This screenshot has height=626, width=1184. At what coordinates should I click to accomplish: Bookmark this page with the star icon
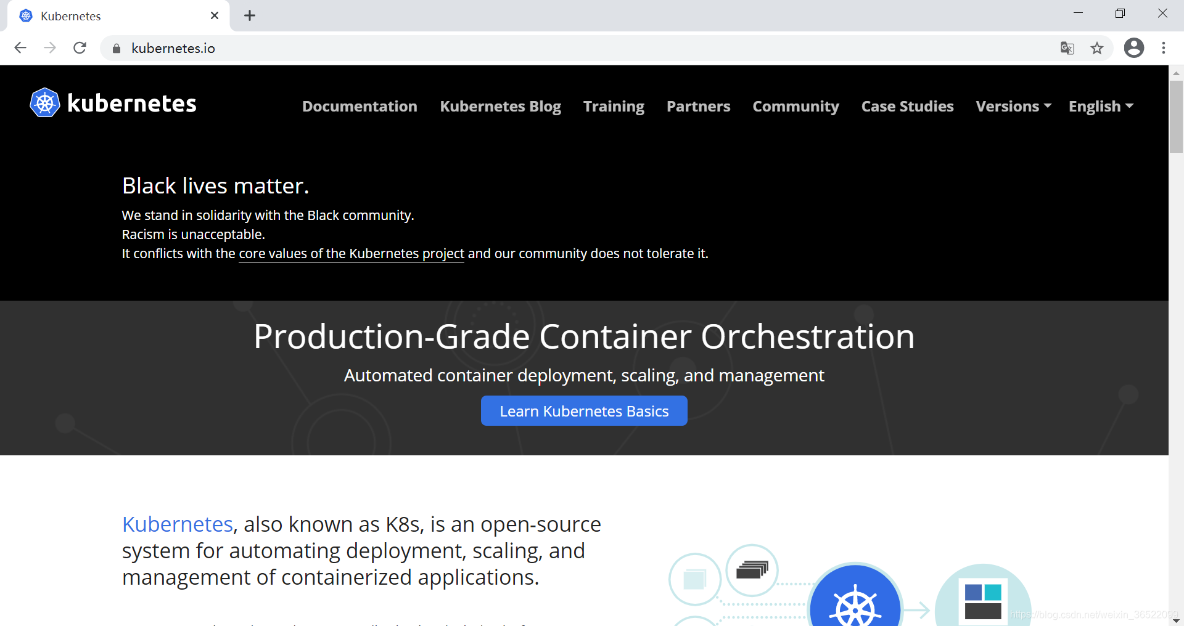point(1097,48)
